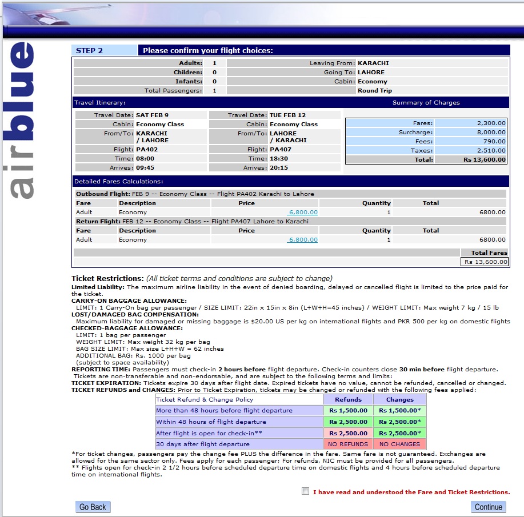The width and height of the screenshot is (524, 517).
Task: Click the outbound flight number PA402
Action: tap(147, 150)
